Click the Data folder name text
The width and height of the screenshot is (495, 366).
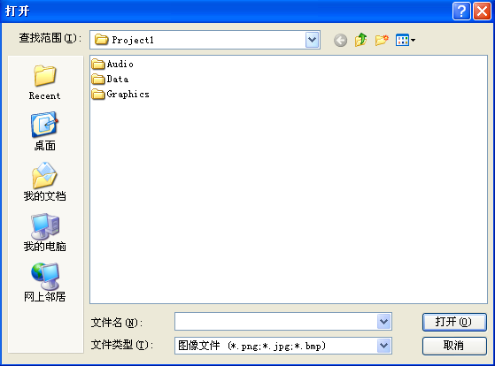(x=118, y=80)
